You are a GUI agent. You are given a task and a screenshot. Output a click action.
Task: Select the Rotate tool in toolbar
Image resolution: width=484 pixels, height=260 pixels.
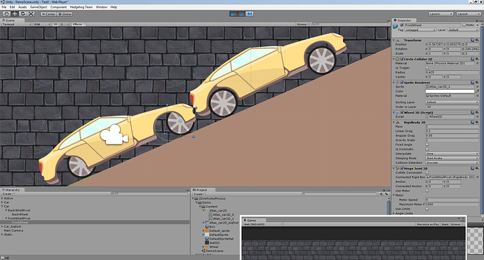pyautogui.click(x=23, y=14)
